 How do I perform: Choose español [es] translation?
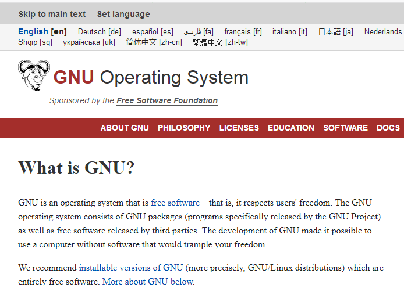pyautogui.click(x=153, y=31)
